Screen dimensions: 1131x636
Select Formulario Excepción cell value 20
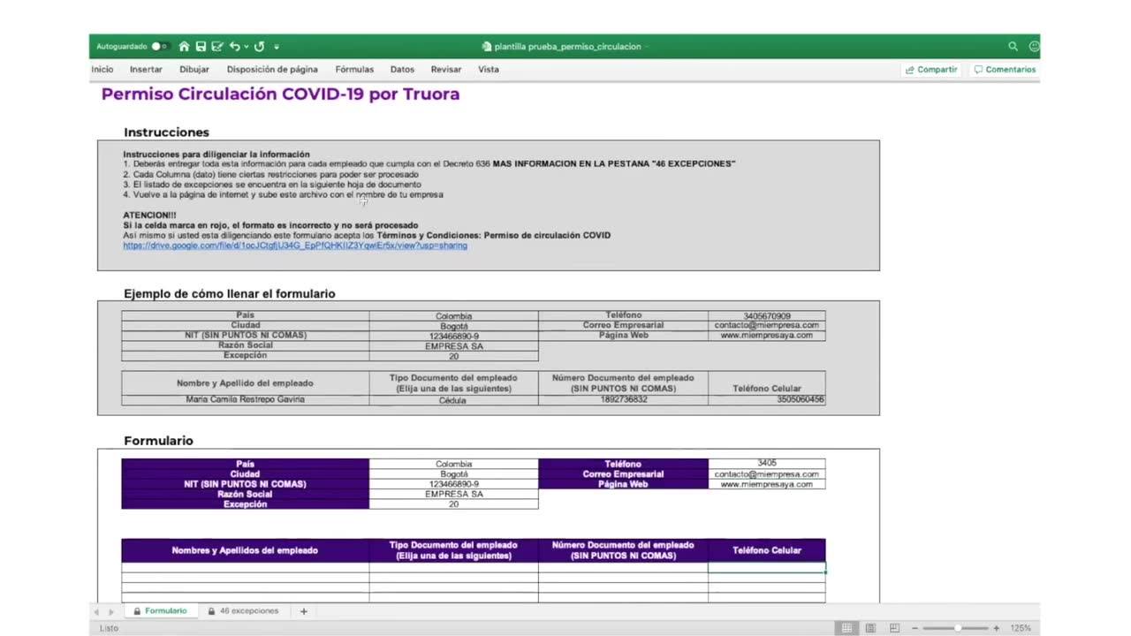click(453, 504)
